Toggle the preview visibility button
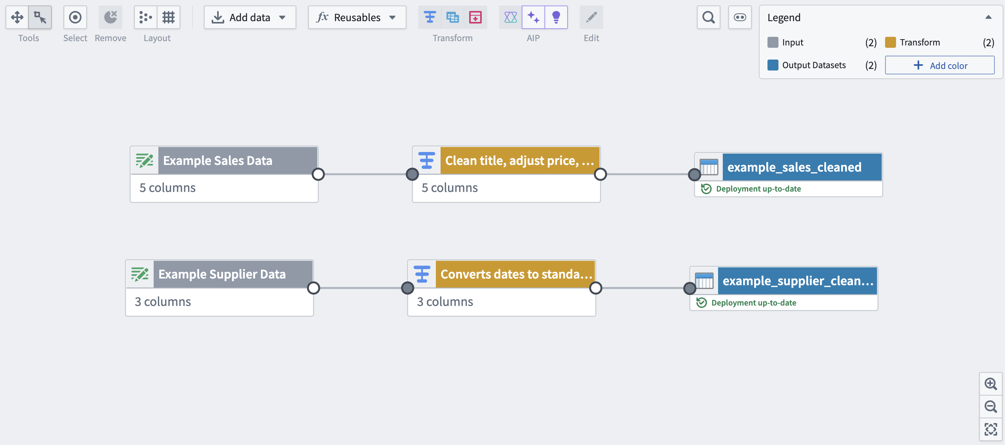The image size is (1005, 445). click(740, 17)
